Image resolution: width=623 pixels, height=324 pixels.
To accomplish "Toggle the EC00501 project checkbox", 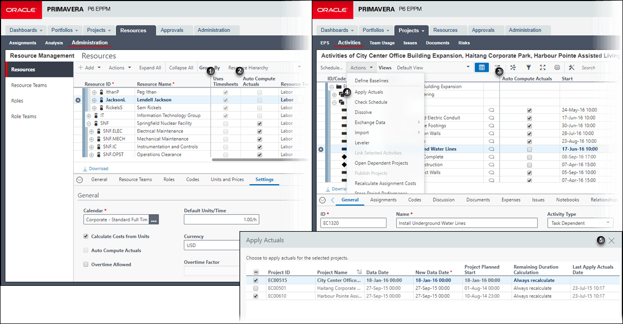I will (x=256, y=288).
